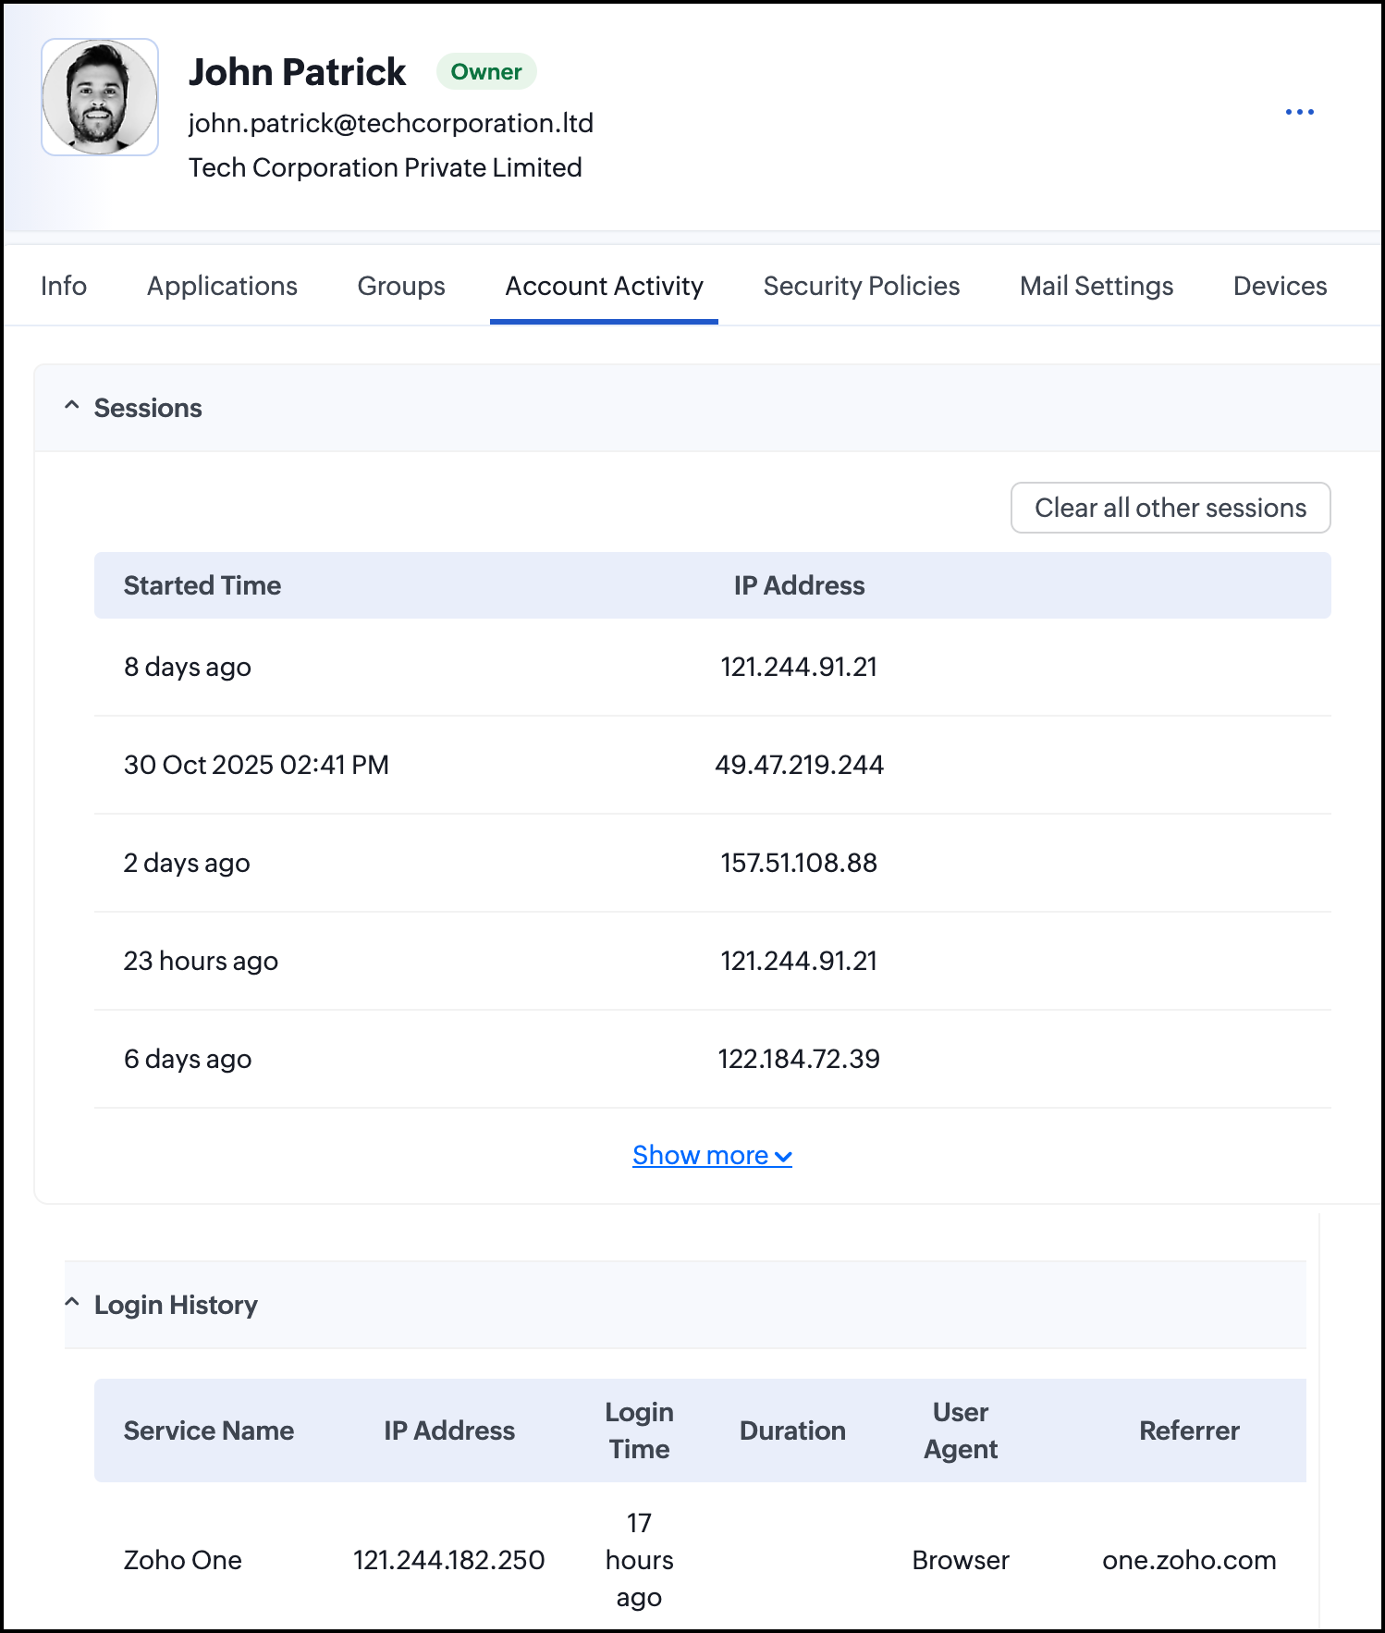This screenshot has height=1633, width=1385.
Task: Expand sessions list with Show more
Action: pos(711,1155)
